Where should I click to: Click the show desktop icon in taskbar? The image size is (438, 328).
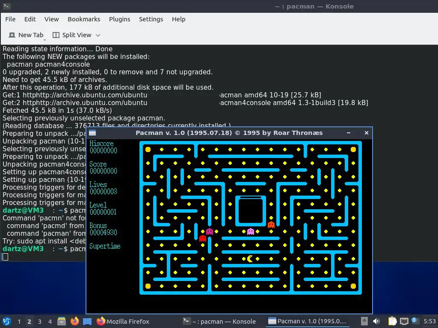[87, 322]
